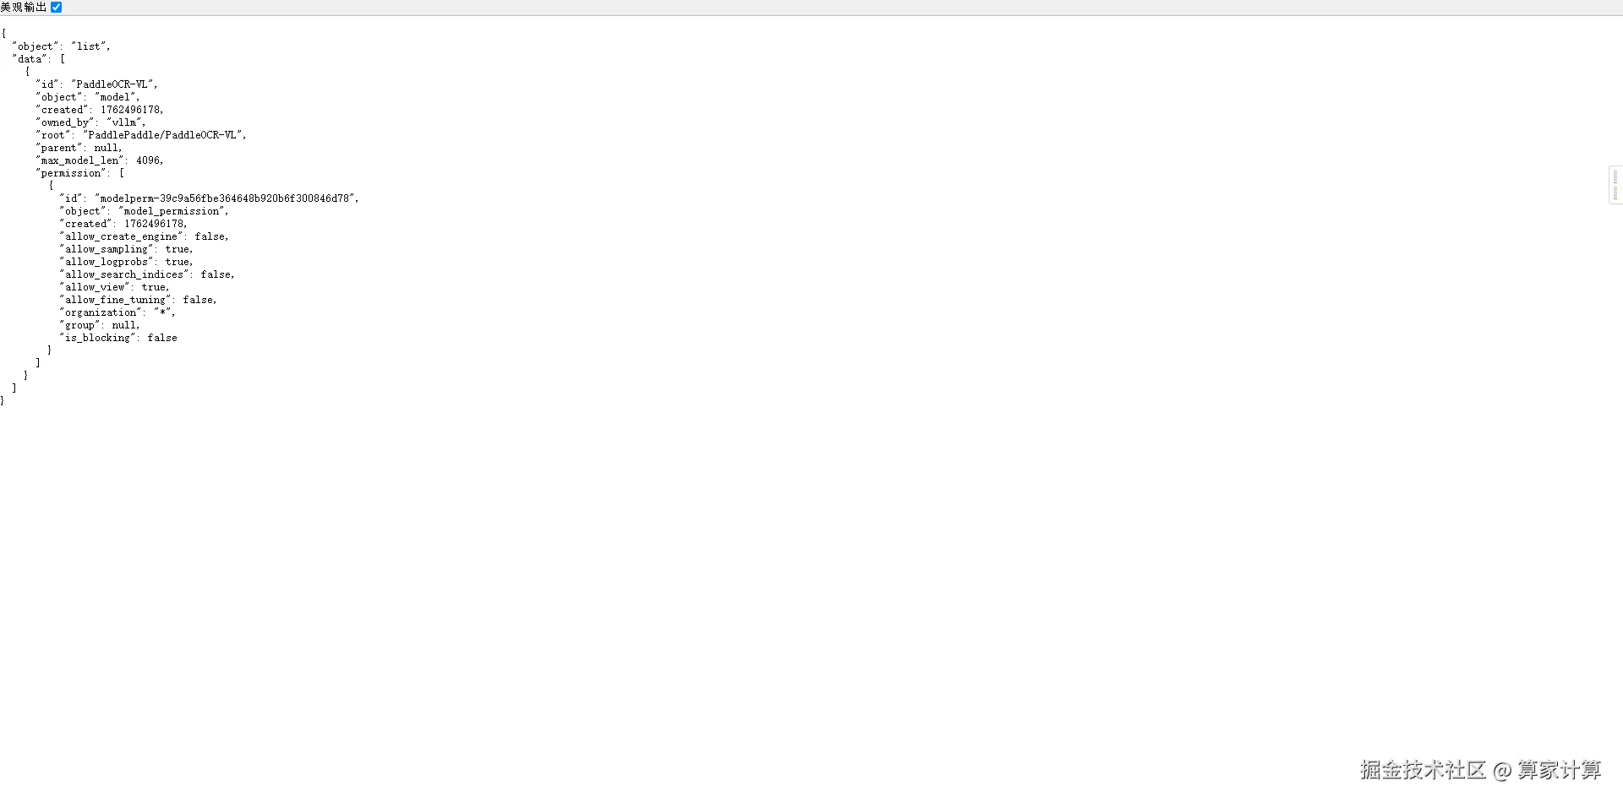Click the root "PaddlePaddle/PaddleOCR-VL" value
Viewport: 1623px width, 803px height.
[x=162, y=135]
